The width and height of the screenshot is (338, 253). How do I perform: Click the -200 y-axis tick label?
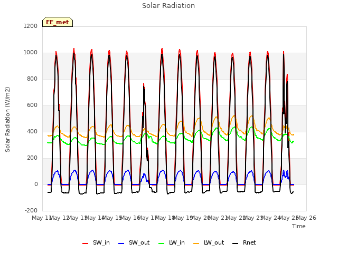tap(31, 211)
